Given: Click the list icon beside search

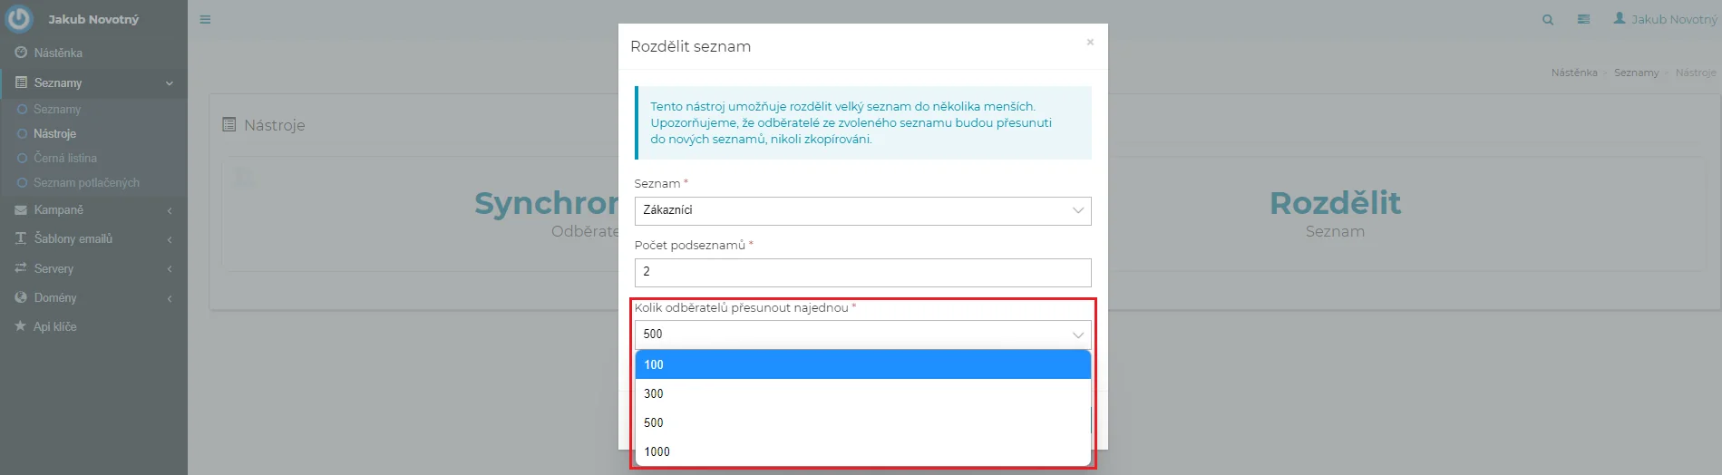Looking at the screenshot, I should tap(1583, 19).
